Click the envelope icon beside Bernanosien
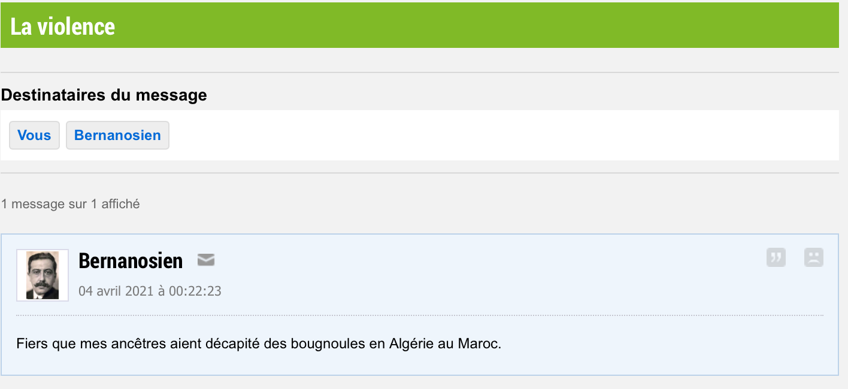This screenshot has height=389, width=848. (x=206, y=260)
